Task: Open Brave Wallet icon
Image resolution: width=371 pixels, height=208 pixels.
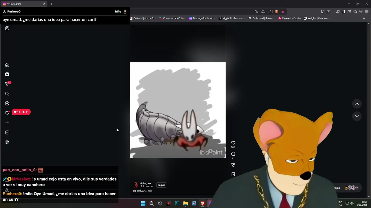Action: (x=349, y=12)
